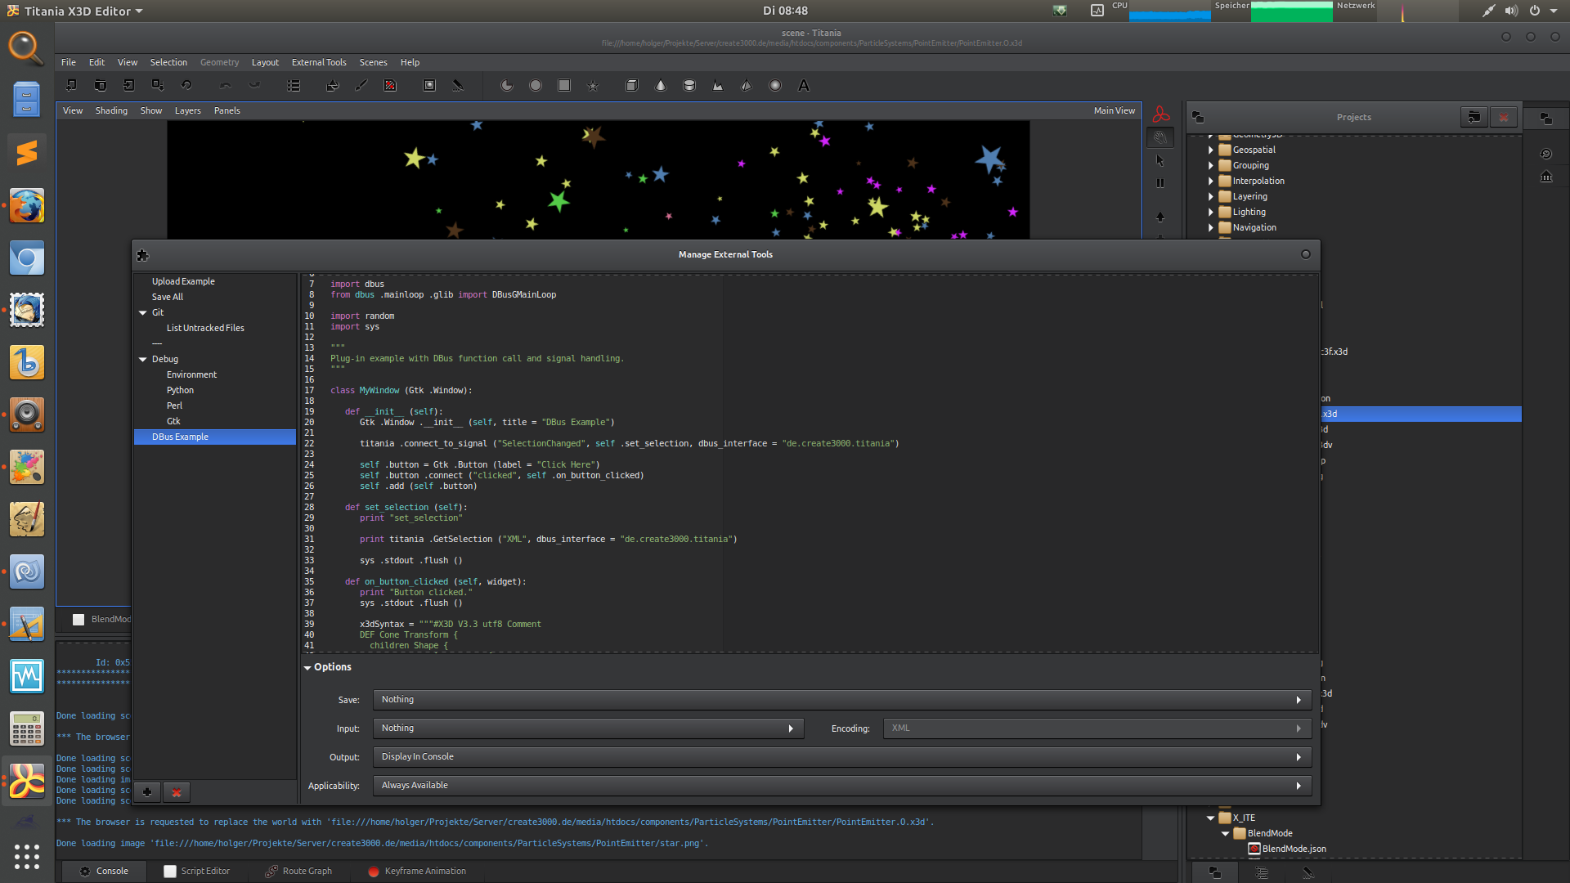Click the Undo arrow icon in the toolbar
Image resolution: width=1570 pixels, height=883 pixels.
point(225,85)
